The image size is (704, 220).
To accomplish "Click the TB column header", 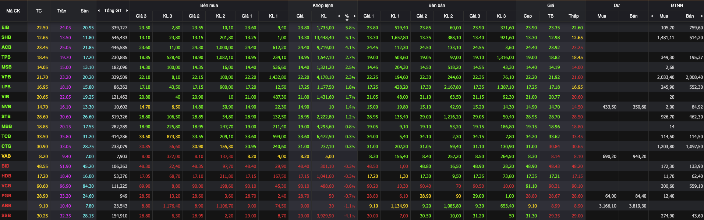I will (551, 16).
